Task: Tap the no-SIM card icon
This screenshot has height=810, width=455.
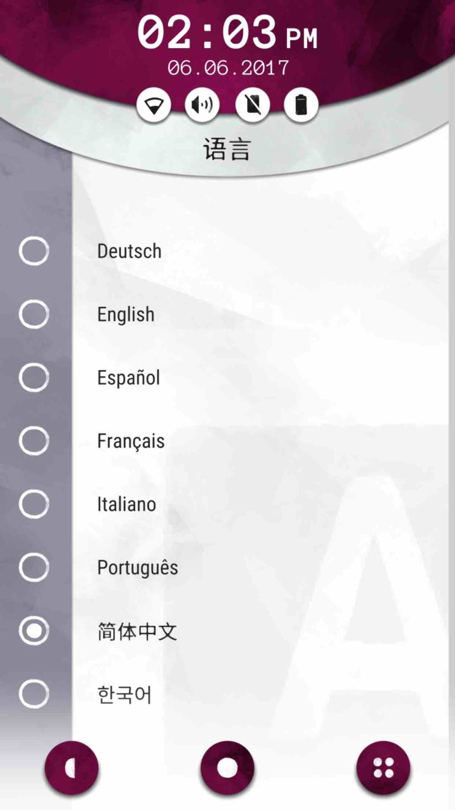Action: (x=252, y=105)
